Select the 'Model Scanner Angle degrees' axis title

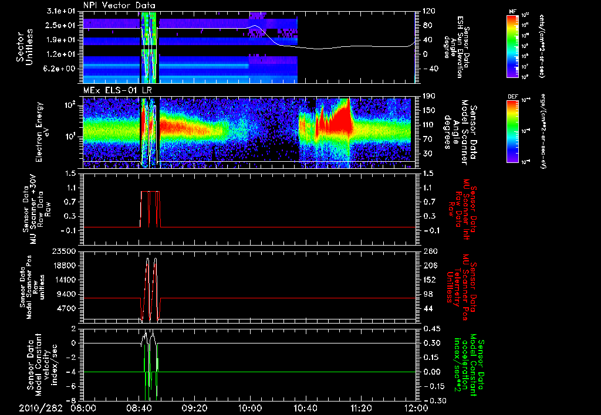click(x=461, y=132)
